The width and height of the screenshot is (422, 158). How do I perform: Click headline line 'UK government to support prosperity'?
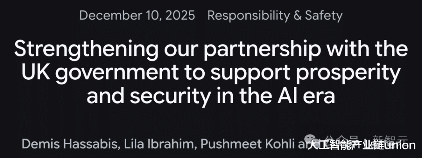tap(211, 73)
